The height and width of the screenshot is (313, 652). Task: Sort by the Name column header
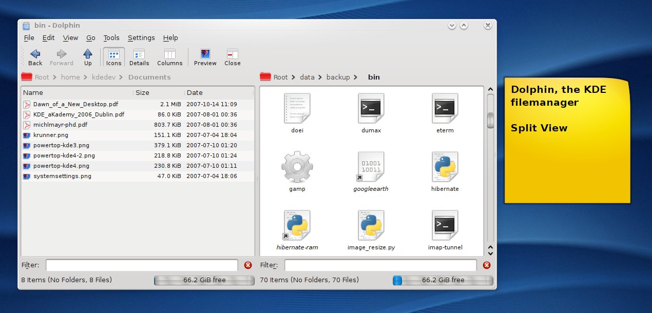(77, 93)
